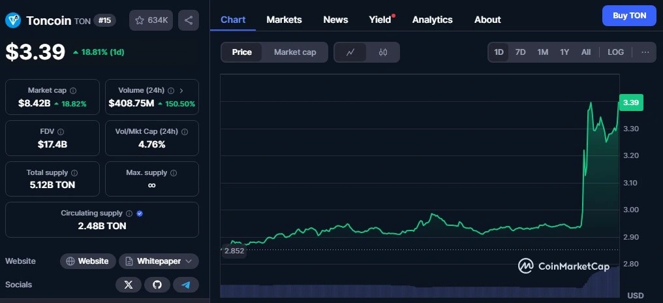Click the 5.12B TON total supply value
Viewport: 663px width, 303px height.
(52, 185)
